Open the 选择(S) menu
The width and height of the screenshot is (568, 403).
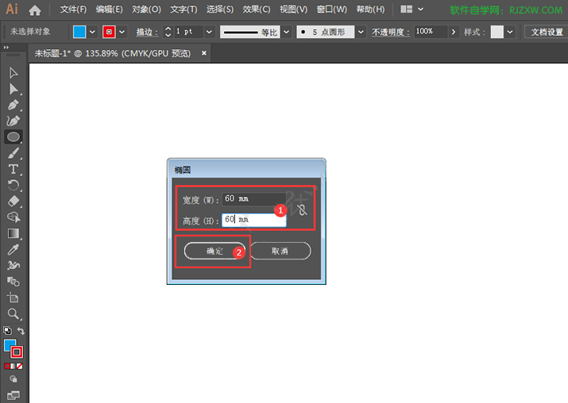220,10
